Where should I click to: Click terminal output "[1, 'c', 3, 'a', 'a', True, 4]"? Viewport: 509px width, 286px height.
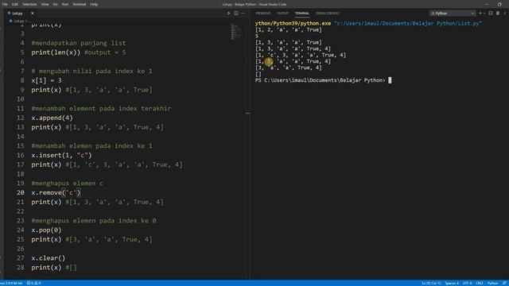(301, 55)
